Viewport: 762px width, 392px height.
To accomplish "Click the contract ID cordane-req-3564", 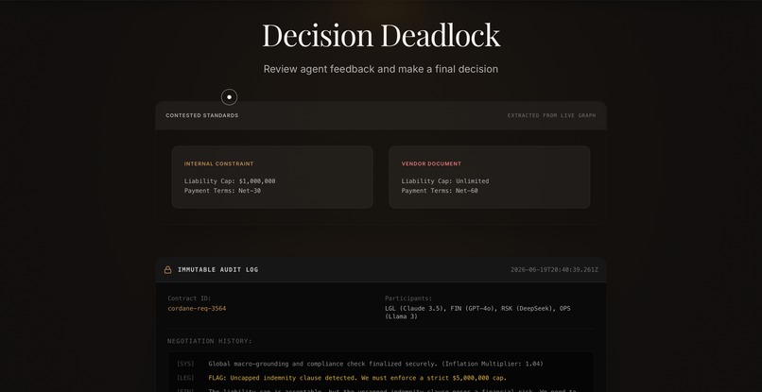I will tap(197, 309).
